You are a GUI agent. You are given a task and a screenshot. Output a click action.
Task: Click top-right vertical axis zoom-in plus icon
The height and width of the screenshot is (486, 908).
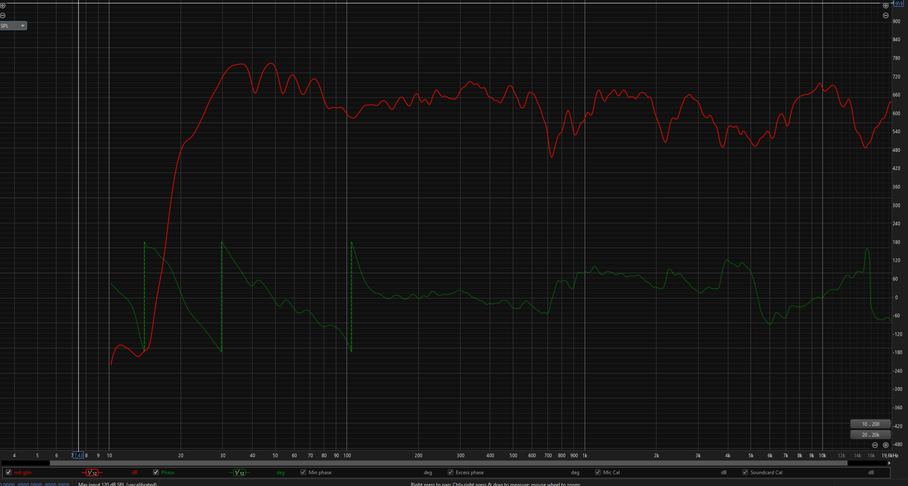pyautogui.click(x=885, y=6)
